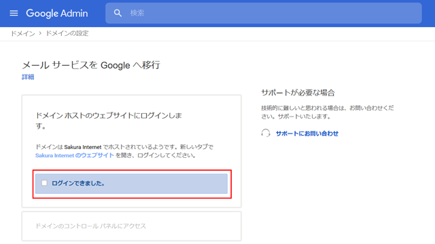Click ドメイン ホストのウェブサイトにログインします text
This screenshot has width=435, height=244.
pyautogui.click(x=109, y=121)
